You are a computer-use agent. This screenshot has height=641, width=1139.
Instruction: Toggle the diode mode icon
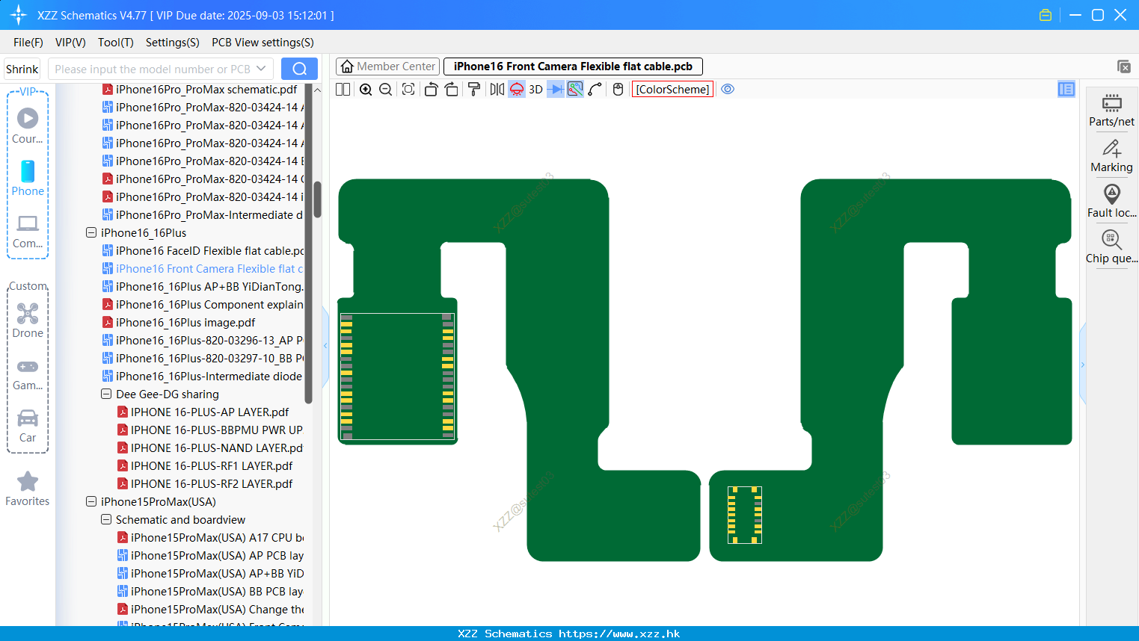click(555, 90)
